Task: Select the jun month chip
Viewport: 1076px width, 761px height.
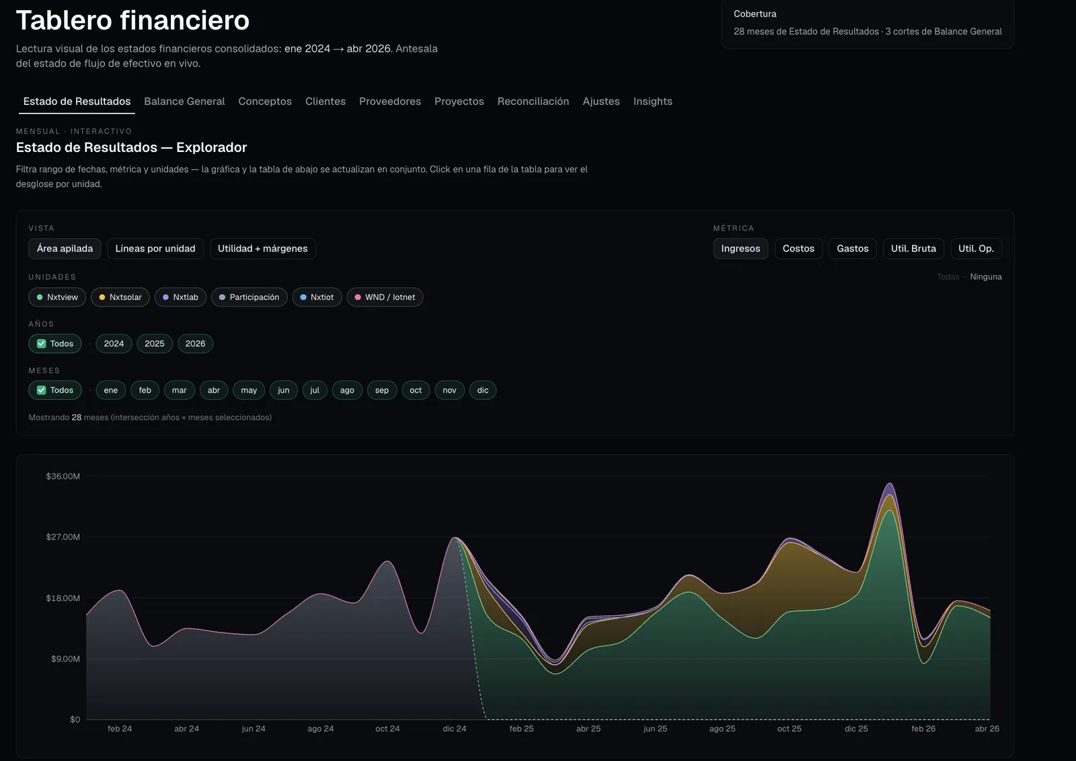Action: [x=284, y=390]
